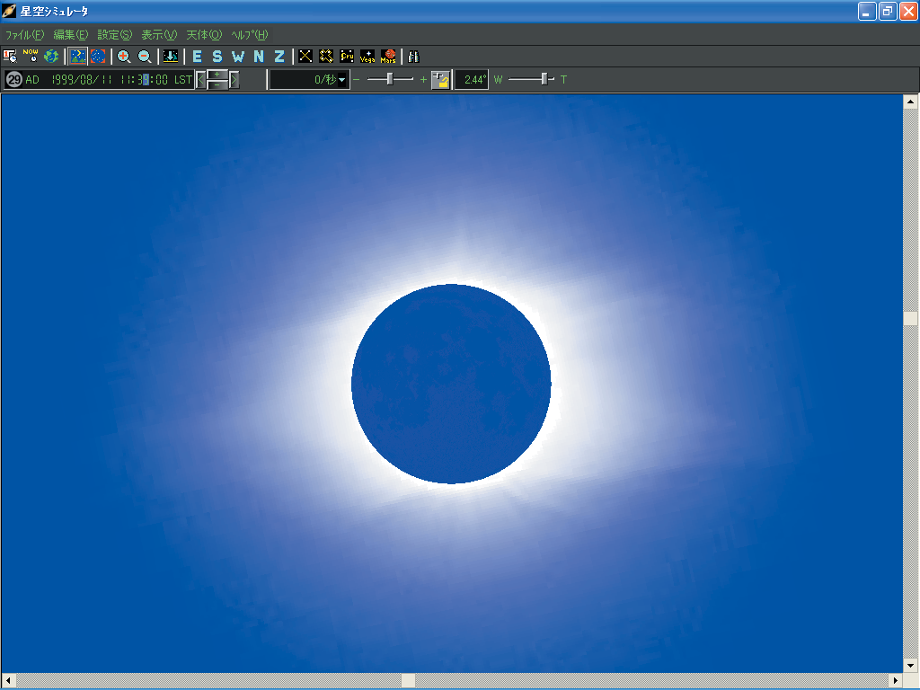Decrement time with minus stepper button
The width and height of the screenshot is (920, 690).
217,84
